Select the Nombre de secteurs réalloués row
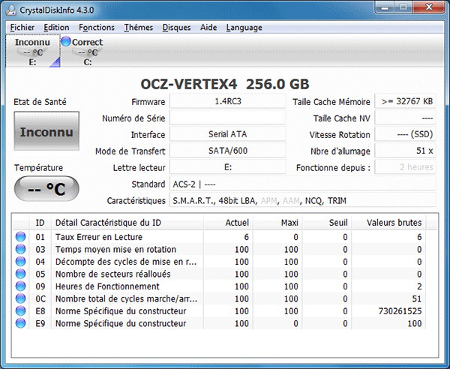450x369 pixels. click(220, 274)
